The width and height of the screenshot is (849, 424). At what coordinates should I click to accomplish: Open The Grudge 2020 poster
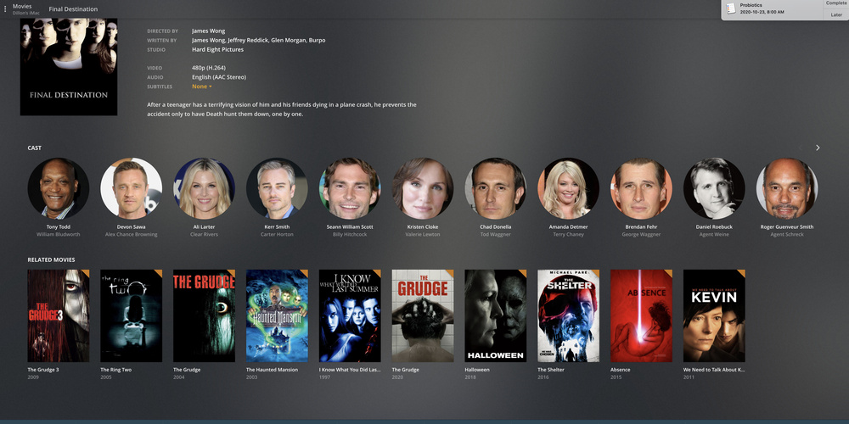tap(423, 315)
